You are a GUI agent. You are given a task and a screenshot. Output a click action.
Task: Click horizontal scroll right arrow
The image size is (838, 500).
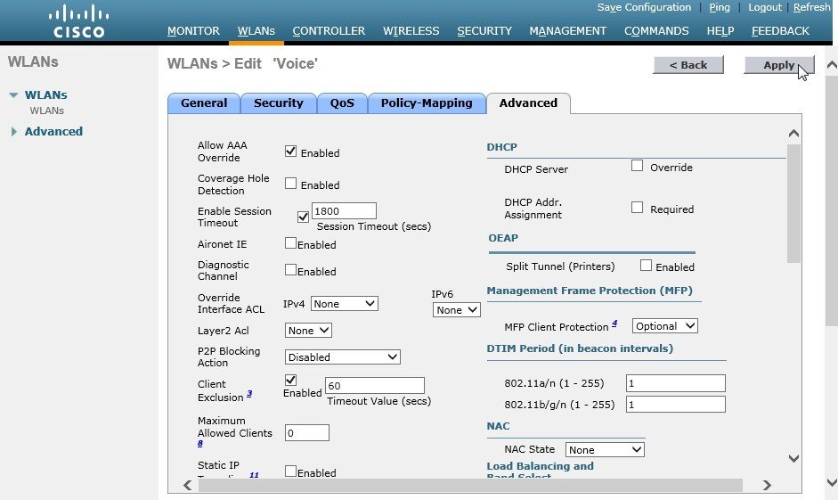(x=767, y=485)
